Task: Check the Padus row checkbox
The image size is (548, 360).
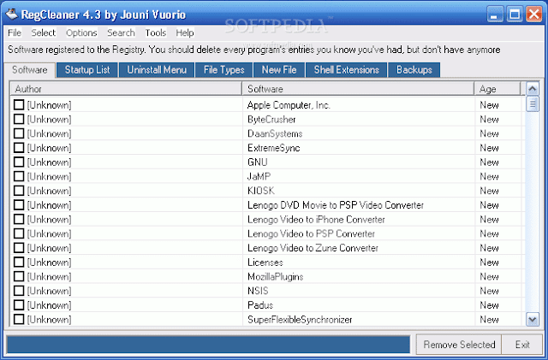Action: tap(19, 305)
